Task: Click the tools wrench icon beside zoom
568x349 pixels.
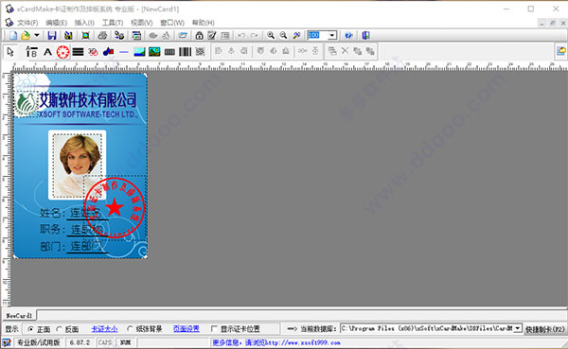Action: [296, 35]
